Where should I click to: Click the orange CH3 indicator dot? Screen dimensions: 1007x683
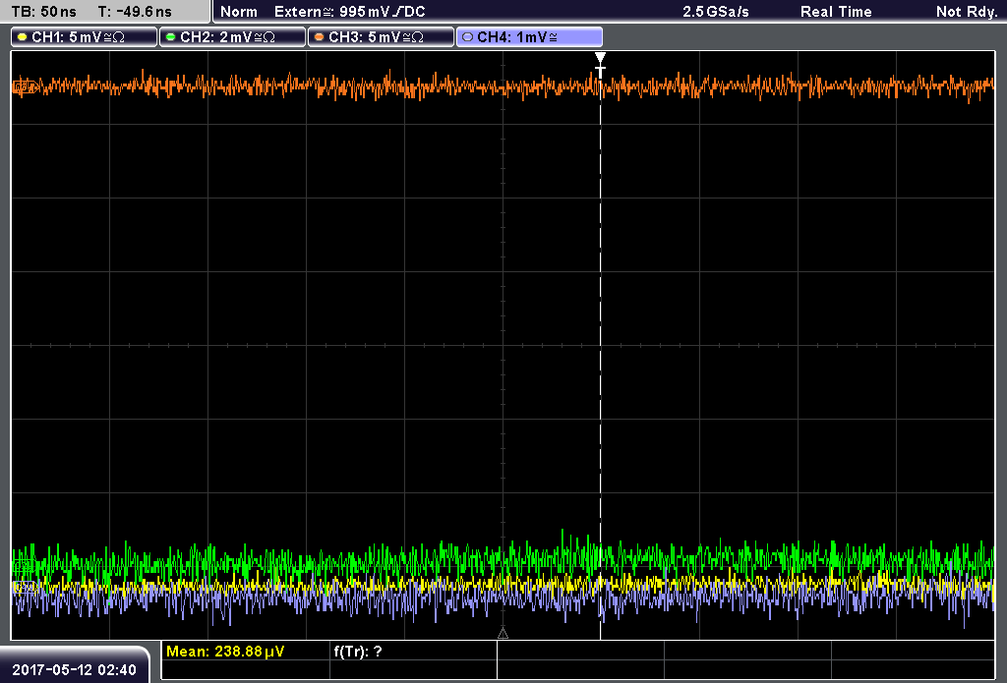(320, 37)
